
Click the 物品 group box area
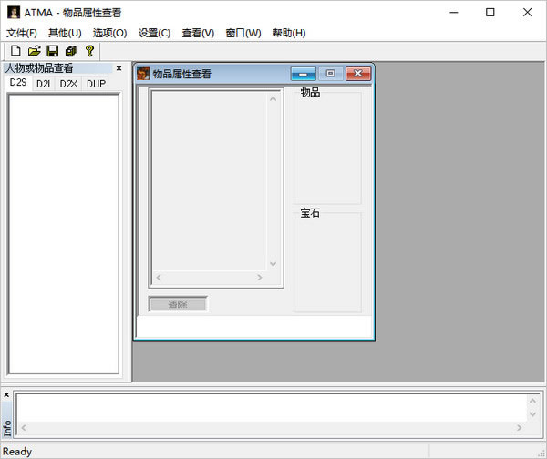(x=327, y=147)
